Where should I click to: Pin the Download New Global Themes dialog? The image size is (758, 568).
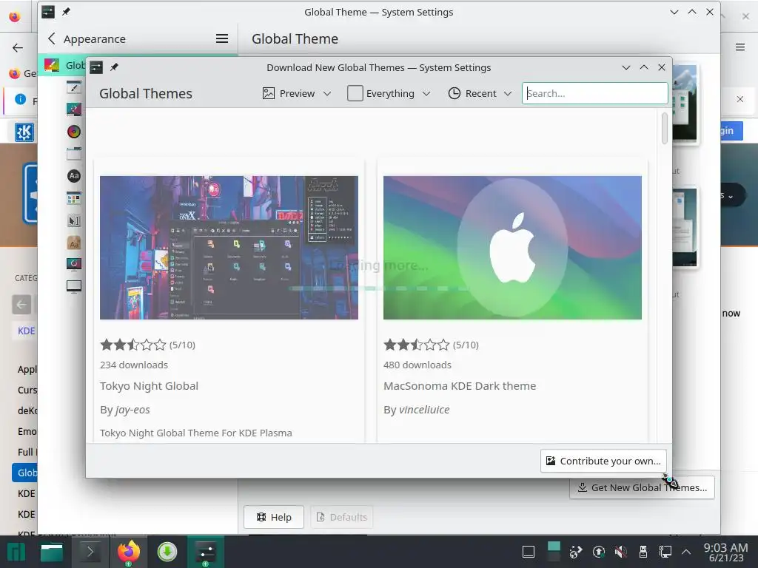coord(114,67)
